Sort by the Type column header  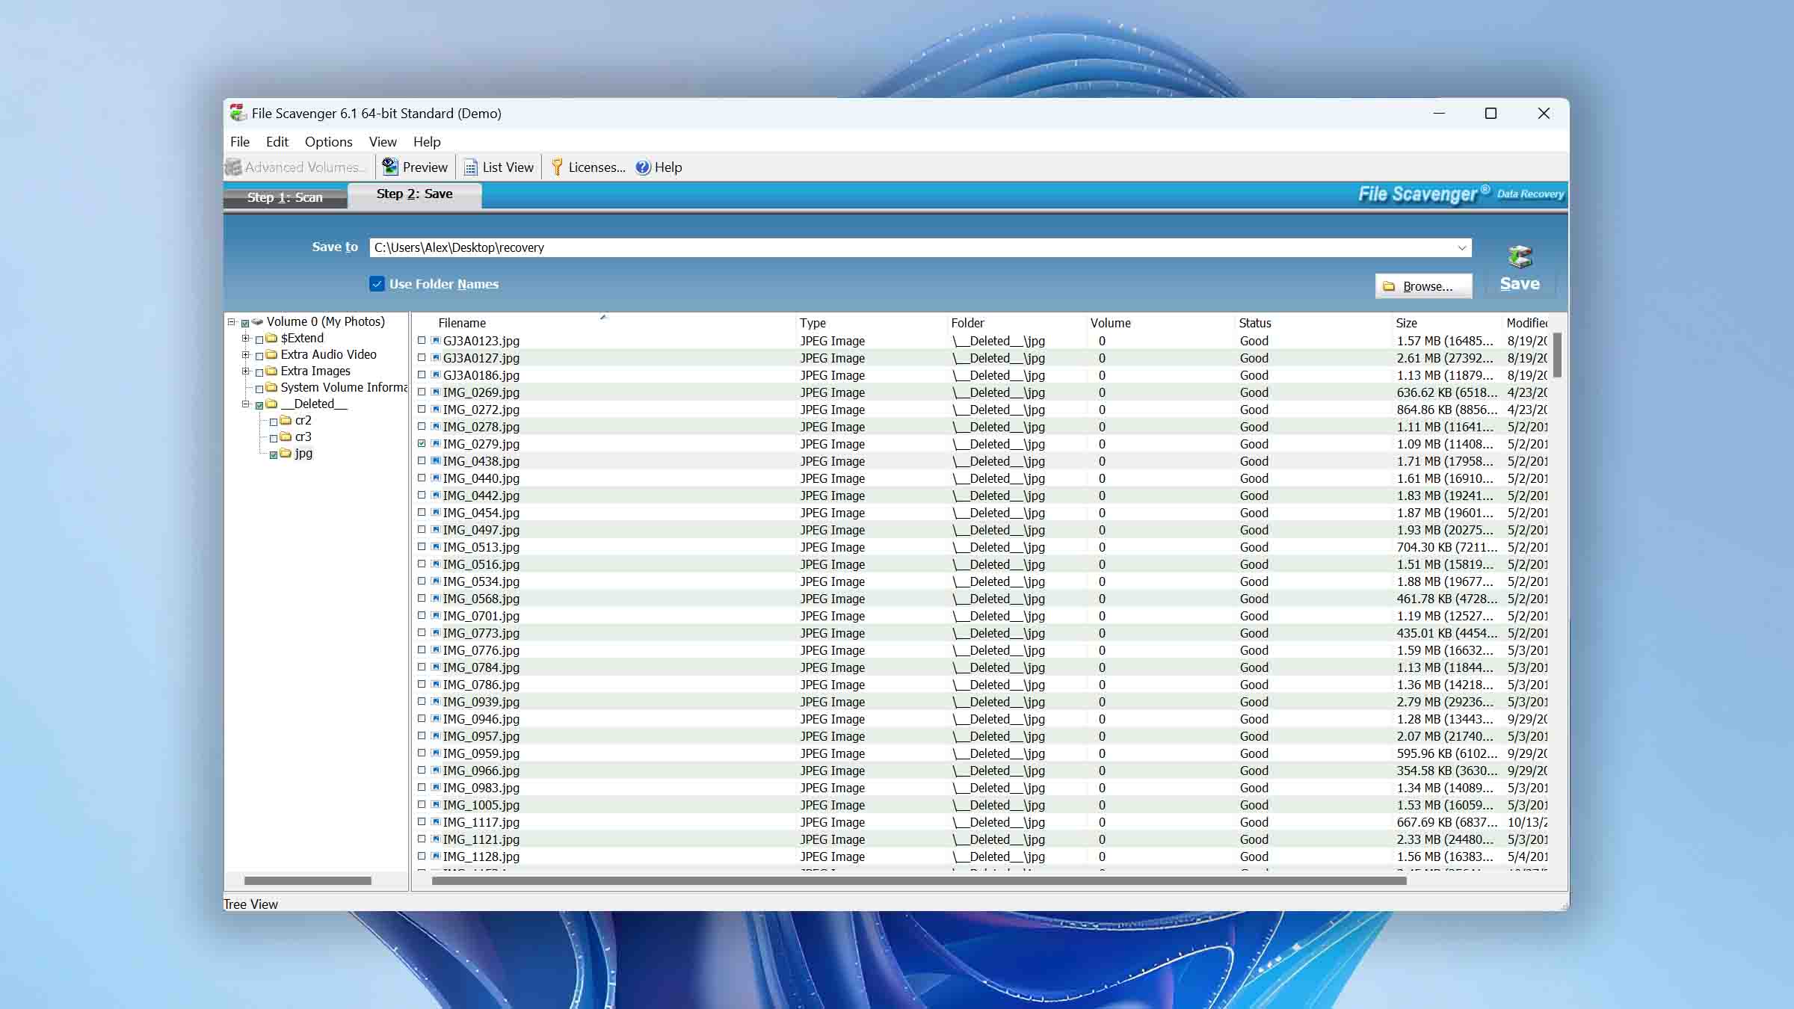pos(870,323)
